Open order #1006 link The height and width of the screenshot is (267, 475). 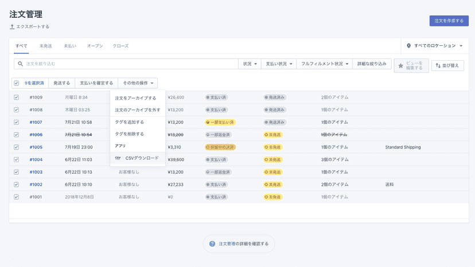[x=36, y=135]
